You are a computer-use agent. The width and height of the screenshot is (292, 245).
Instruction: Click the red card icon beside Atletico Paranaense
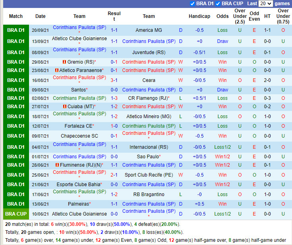click(57, 70)
